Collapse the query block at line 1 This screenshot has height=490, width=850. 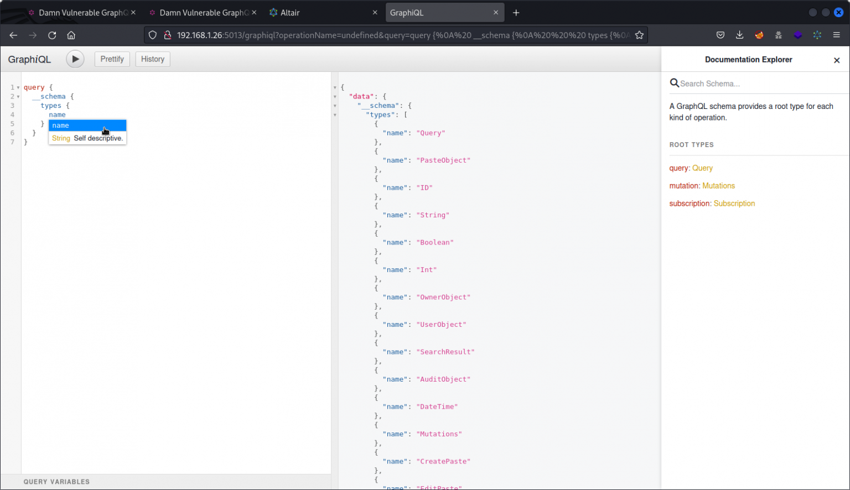point(18,87)
